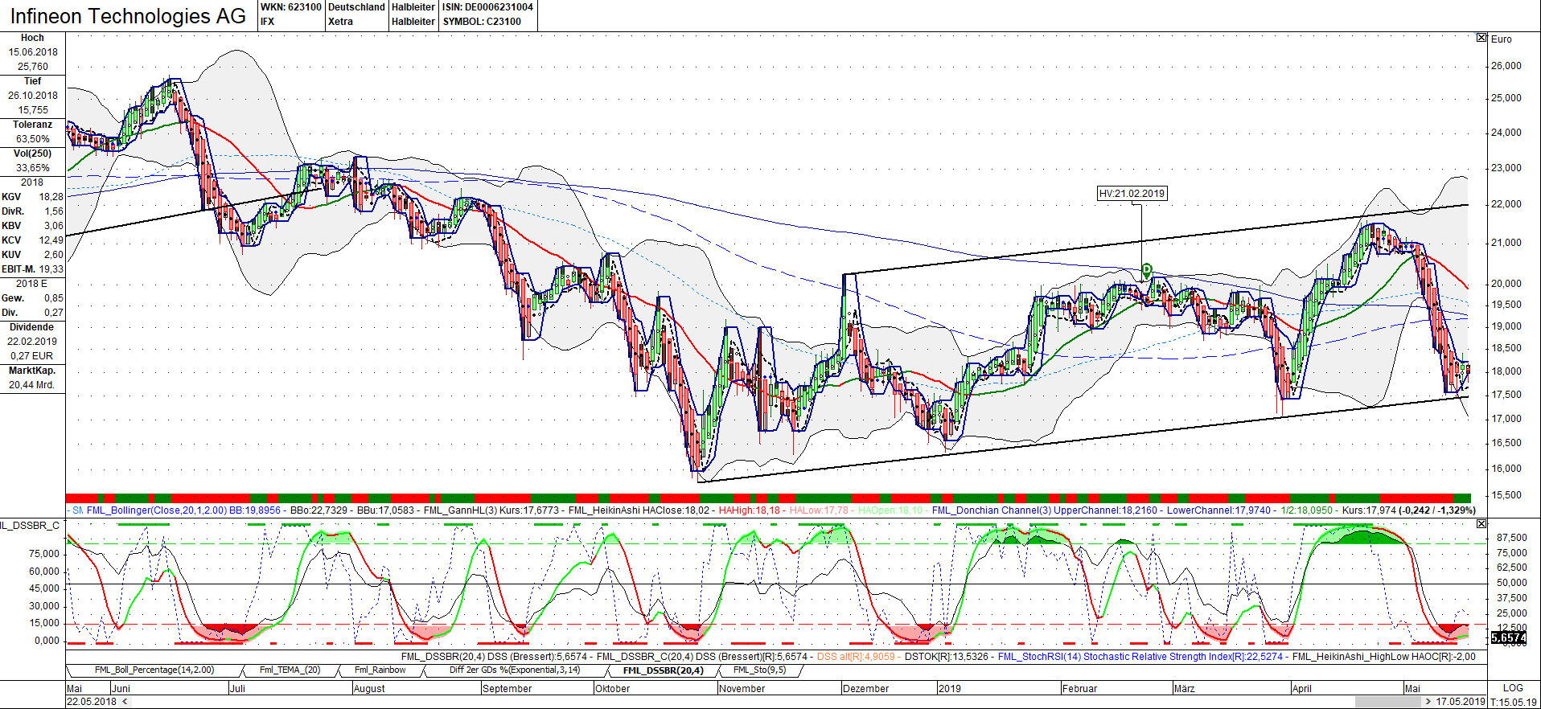Click the EBIT-M. row value 19,33
The width and height of the screenshot is (1541, 709).
[x=51, y=269]
